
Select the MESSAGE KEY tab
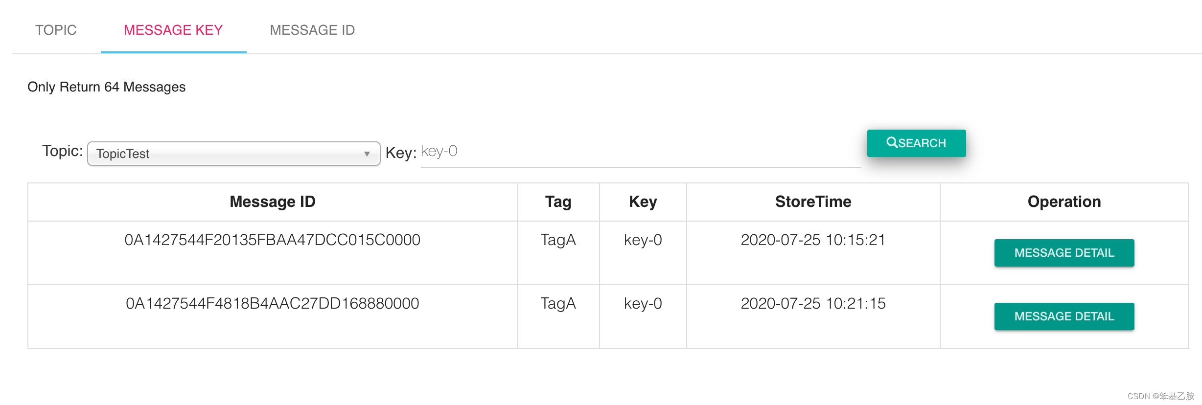tap(173, 30)
